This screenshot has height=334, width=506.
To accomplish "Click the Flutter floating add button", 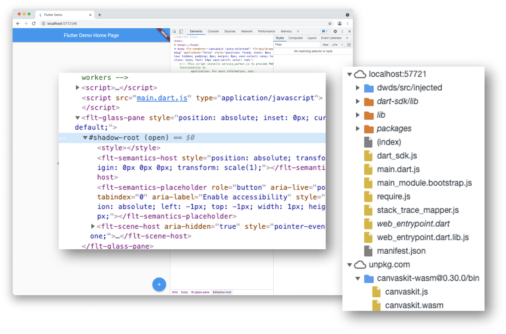I will pos(159,284).
